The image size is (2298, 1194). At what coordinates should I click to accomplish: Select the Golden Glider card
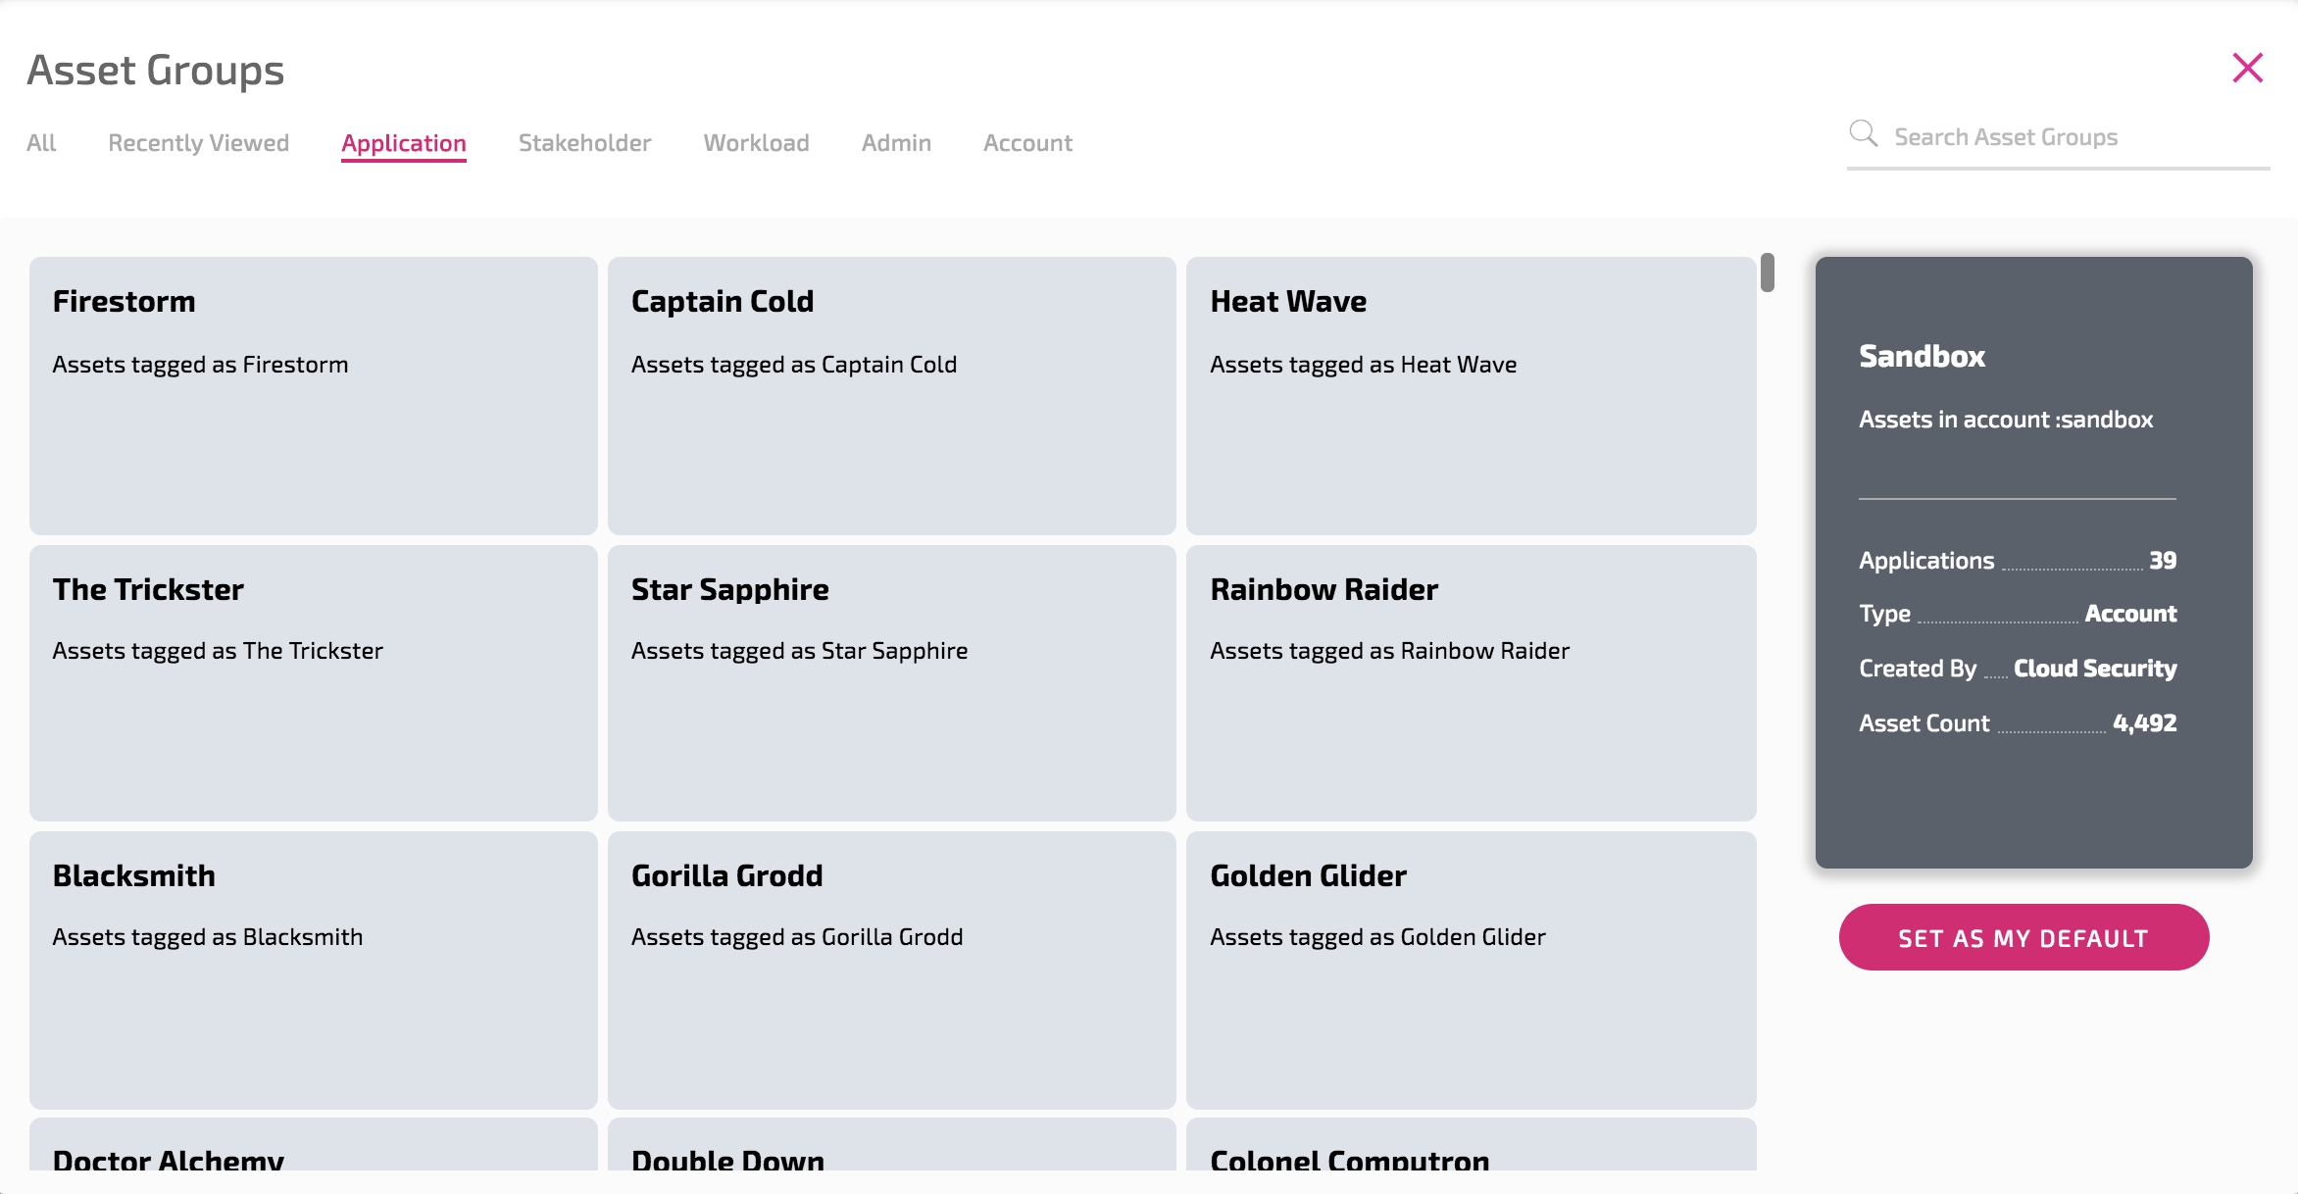pos(1471,970)
